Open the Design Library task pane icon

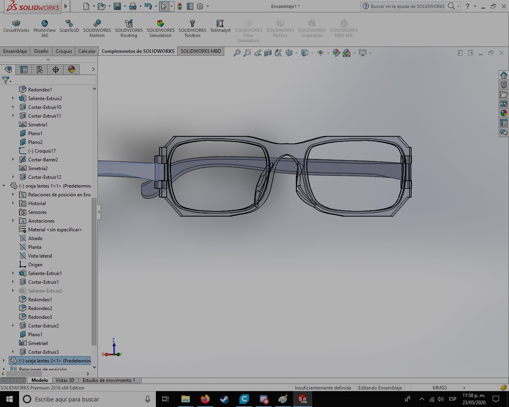click(x=504, y=85)
